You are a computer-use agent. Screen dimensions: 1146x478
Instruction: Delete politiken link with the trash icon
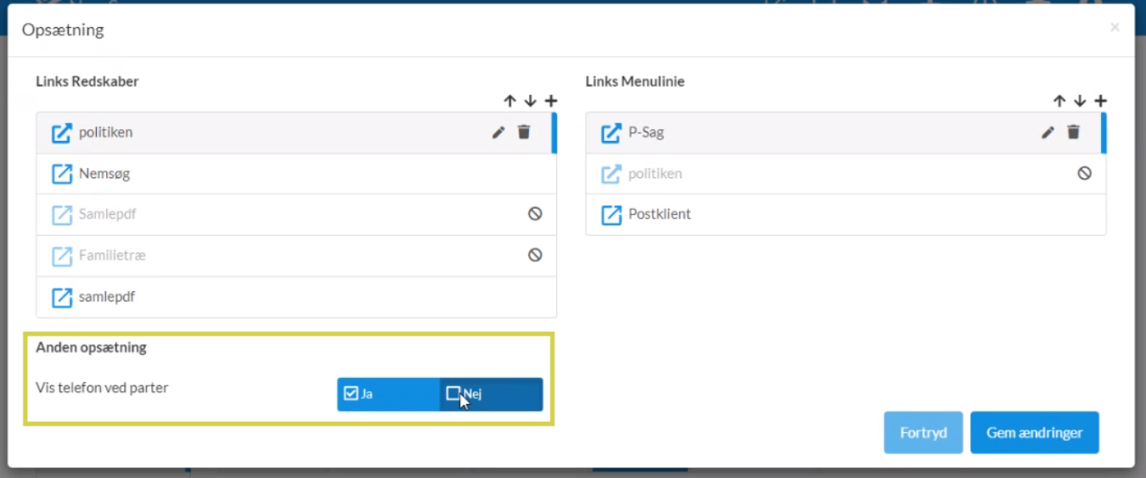point(524,132)
